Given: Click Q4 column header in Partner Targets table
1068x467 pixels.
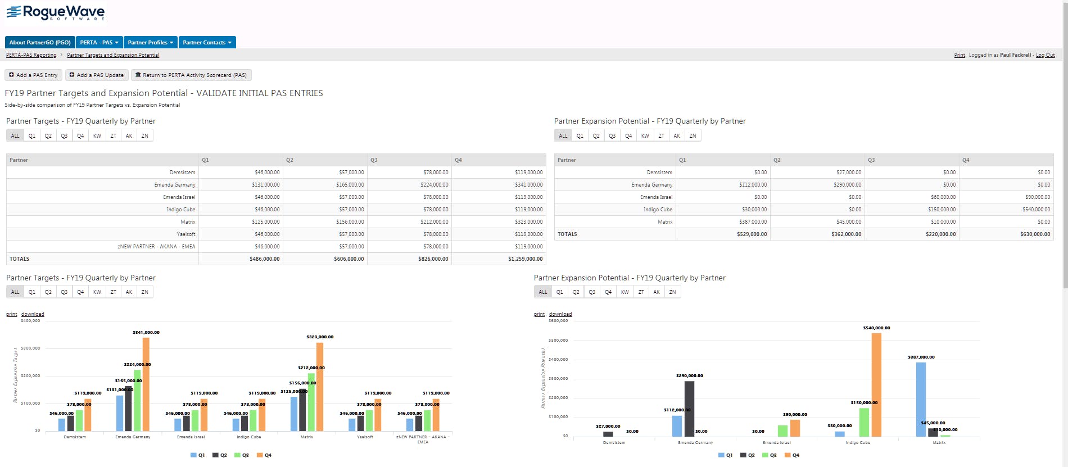Looking at the screenshot, I should pos(499,160).
